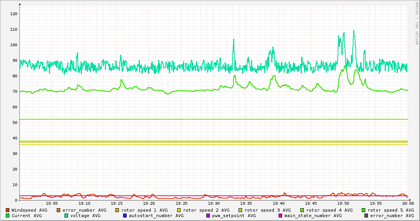Click the 20:00 time axis label
Viewport: 420px width, 221px height.
pyautogui.click(x=408, y=203)
